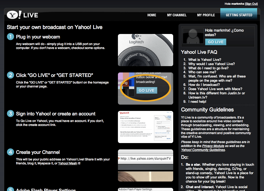Click the Logitech webcam image

146,50
